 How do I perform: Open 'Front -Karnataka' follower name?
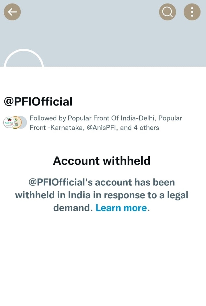click(57, 128)
